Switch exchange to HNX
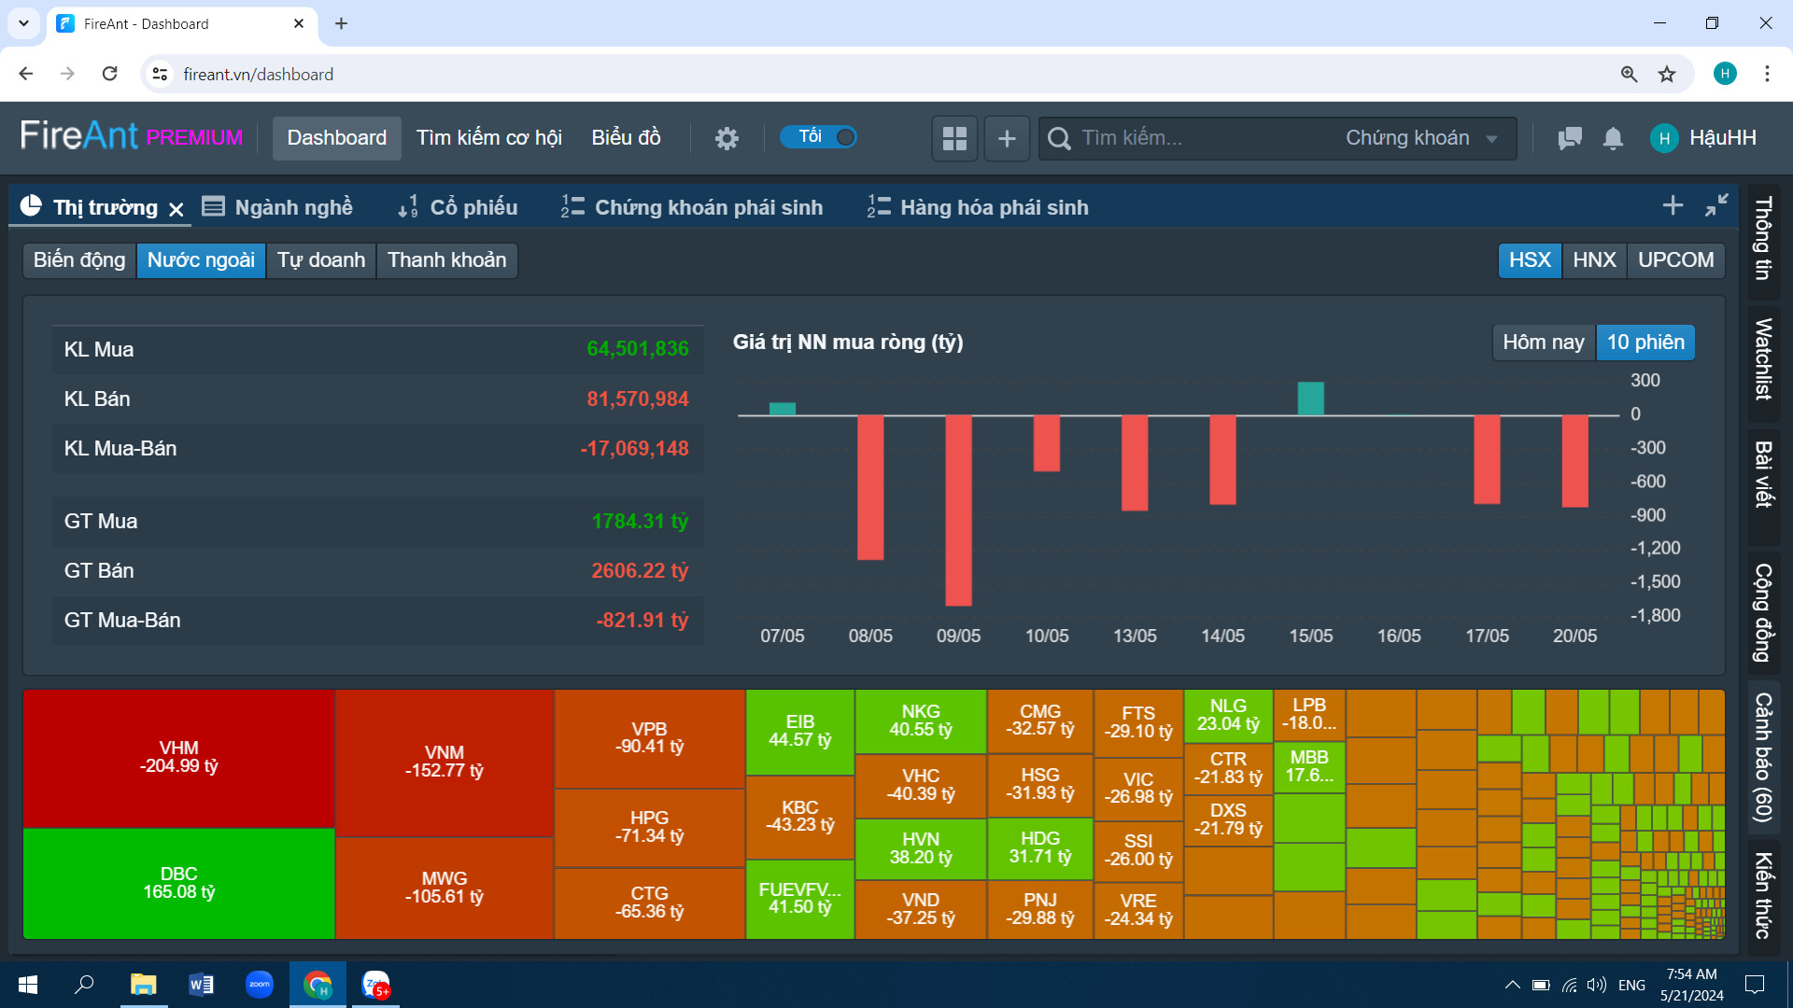1793x1008 pixels. pyautogui.click(x=1593, y=260)
